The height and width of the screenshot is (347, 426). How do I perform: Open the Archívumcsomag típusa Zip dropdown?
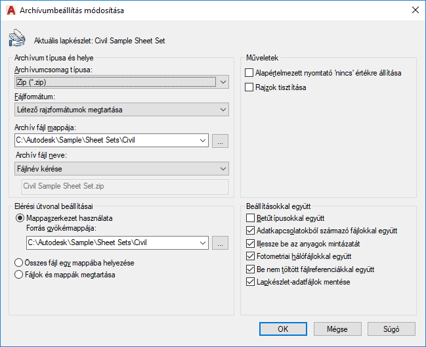[x=121, y=82]
